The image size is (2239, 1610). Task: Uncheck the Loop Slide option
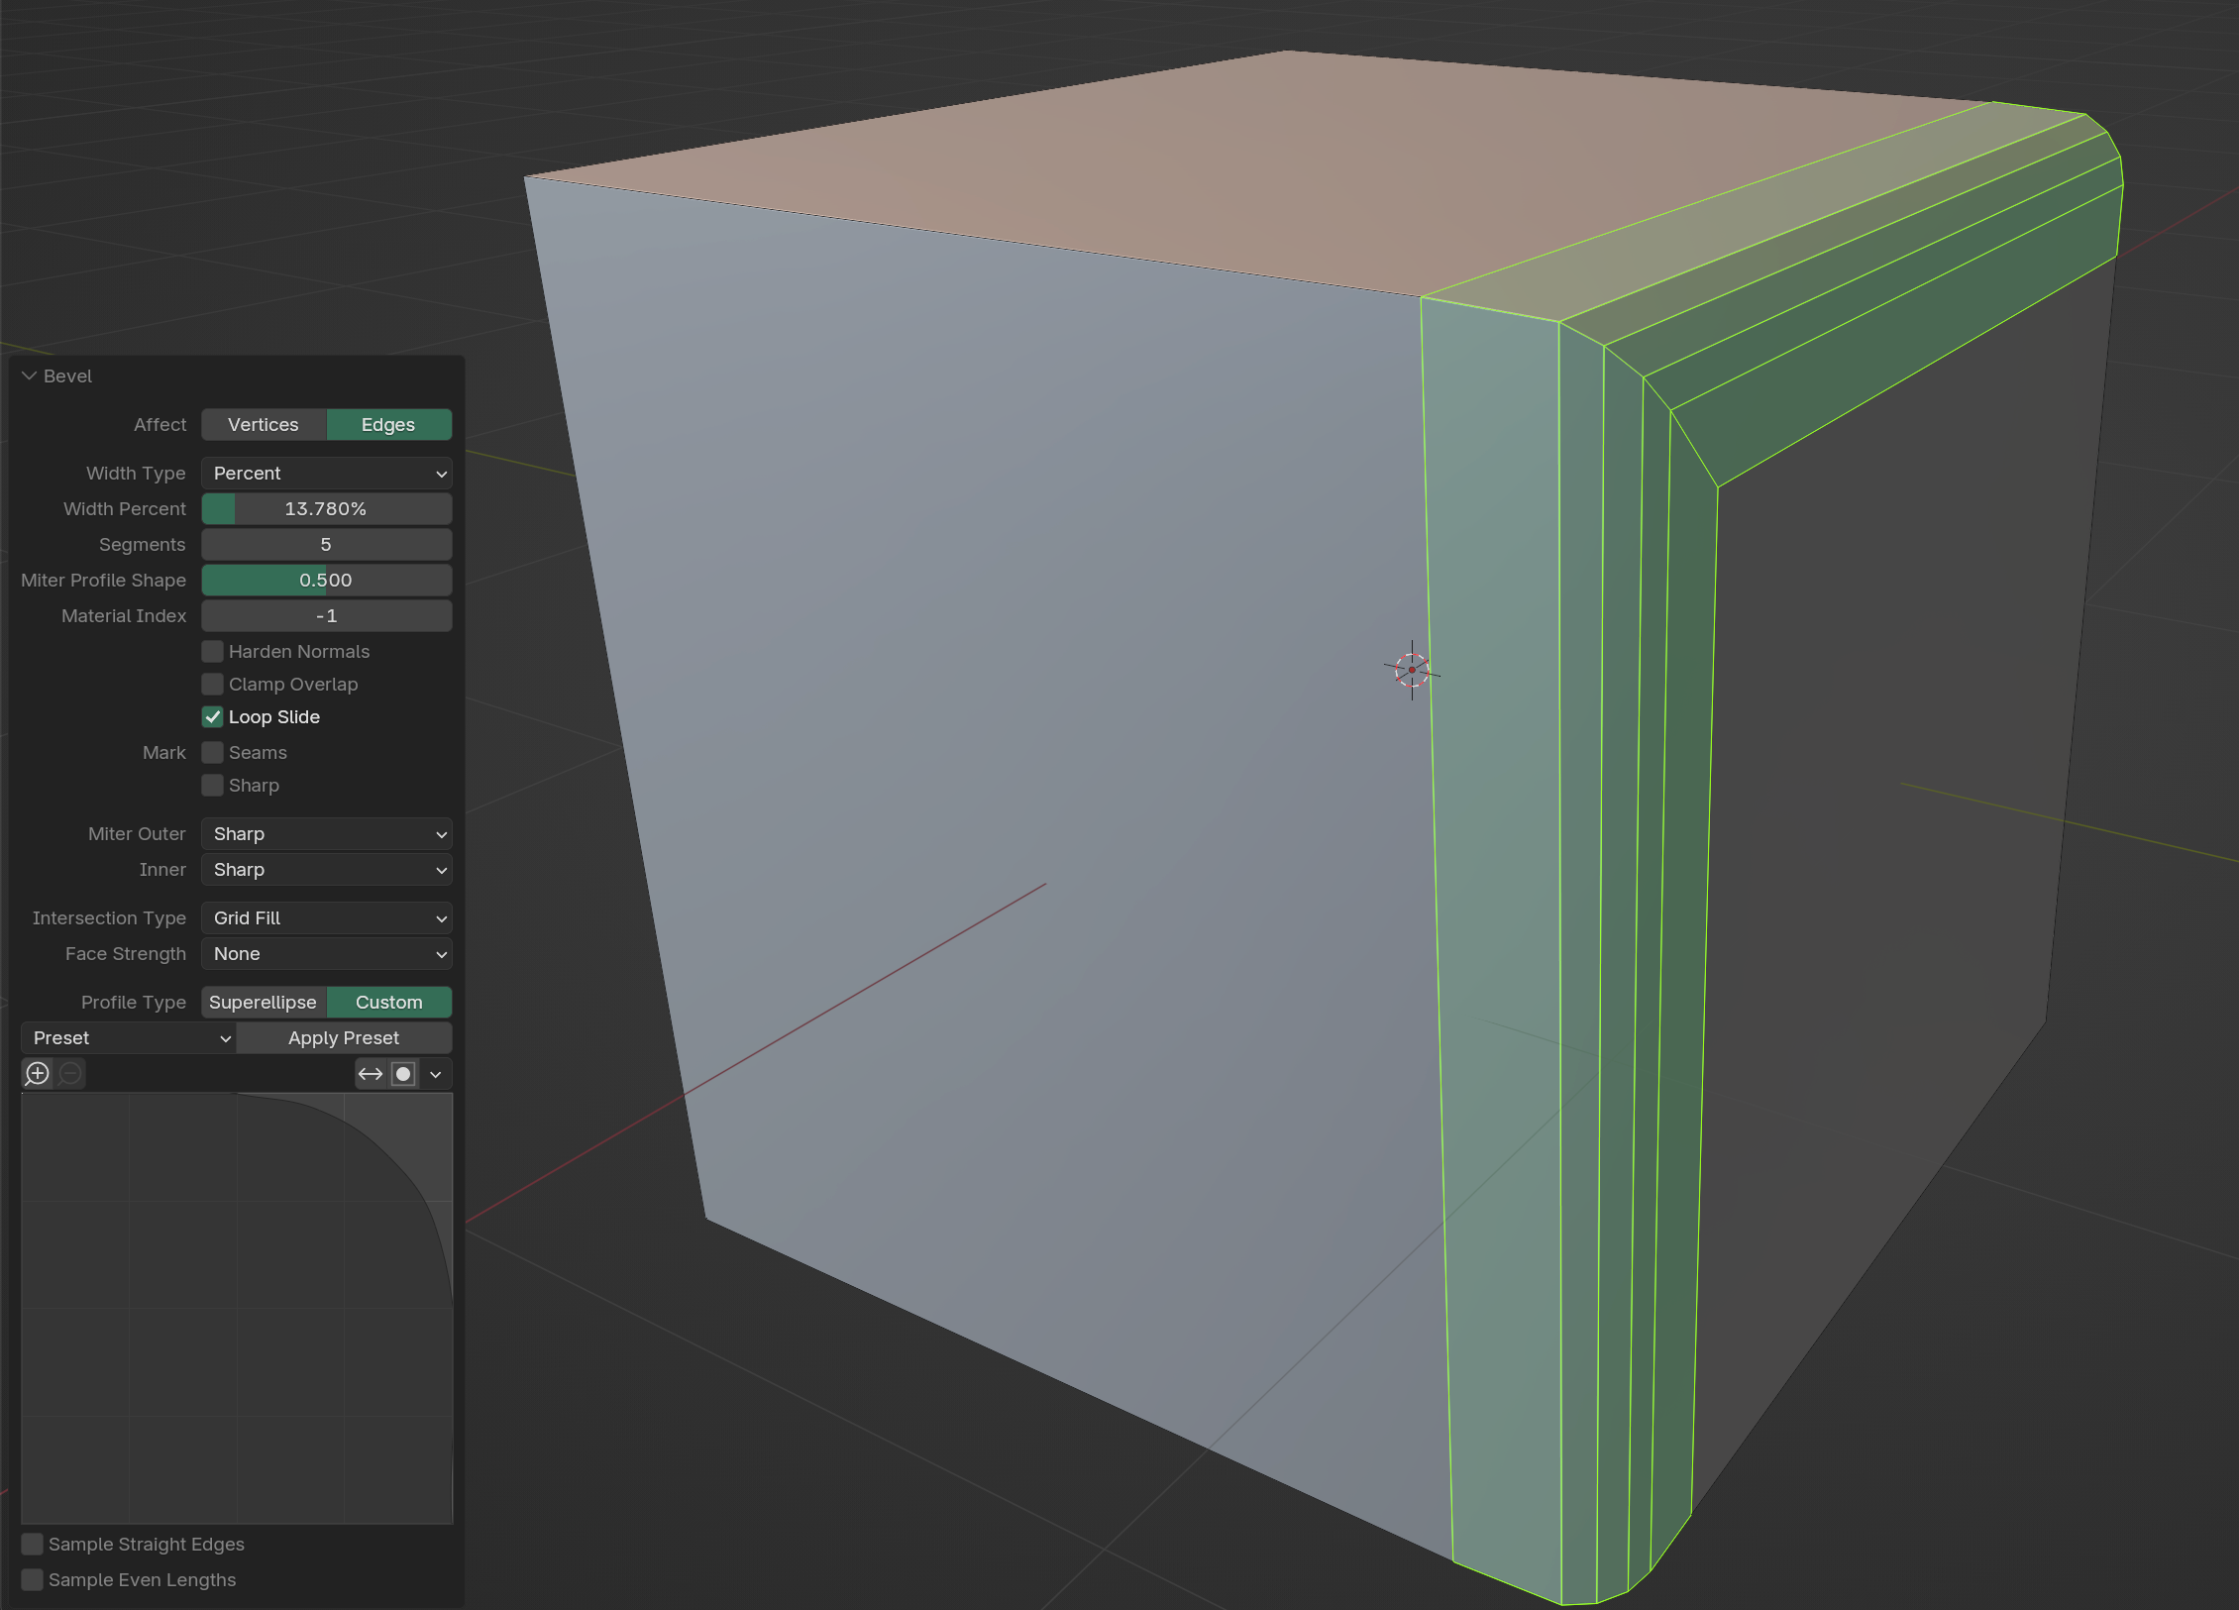(x=213, y=717)
